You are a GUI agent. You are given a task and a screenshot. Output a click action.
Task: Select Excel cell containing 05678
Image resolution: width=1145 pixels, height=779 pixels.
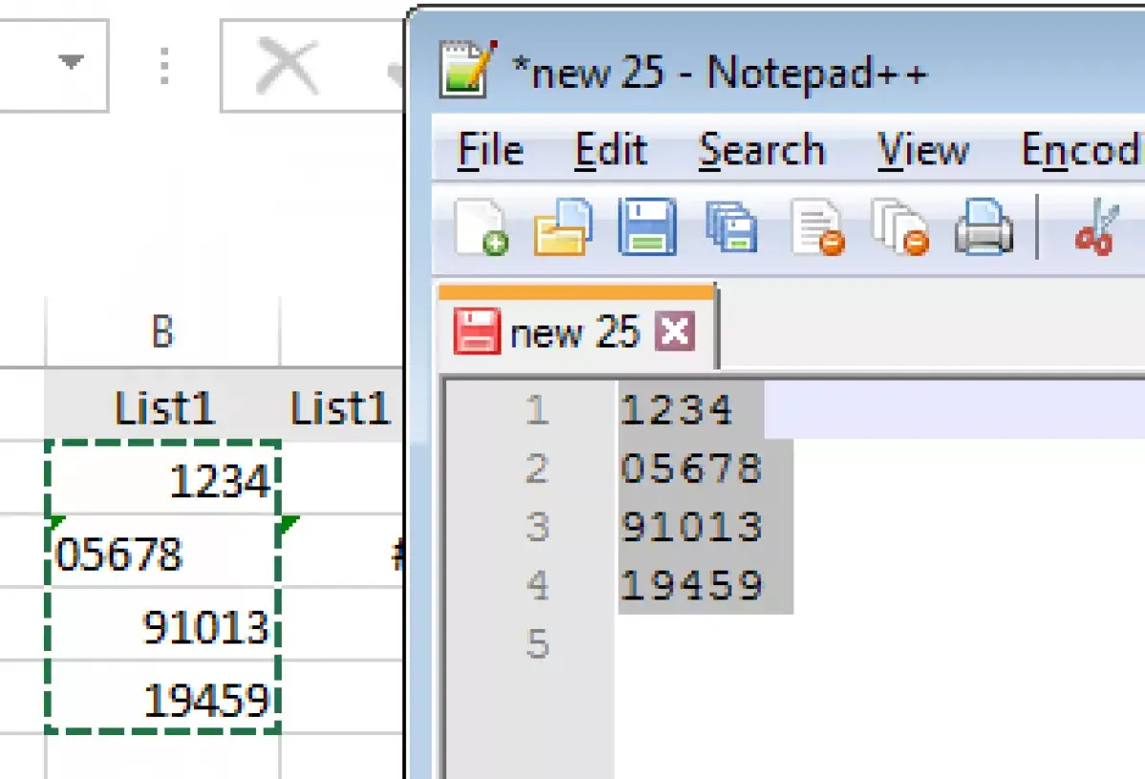pyautogui.click(x=163, y=552)
